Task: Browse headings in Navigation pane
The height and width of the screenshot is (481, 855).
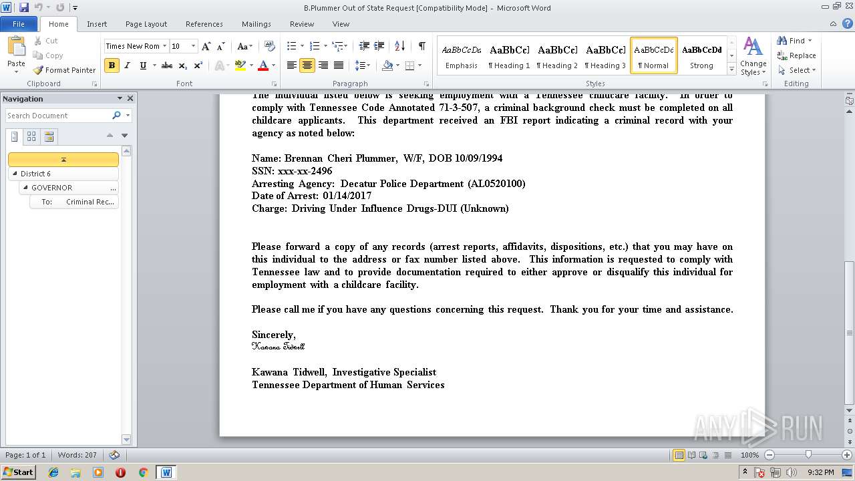Action: 15,137
